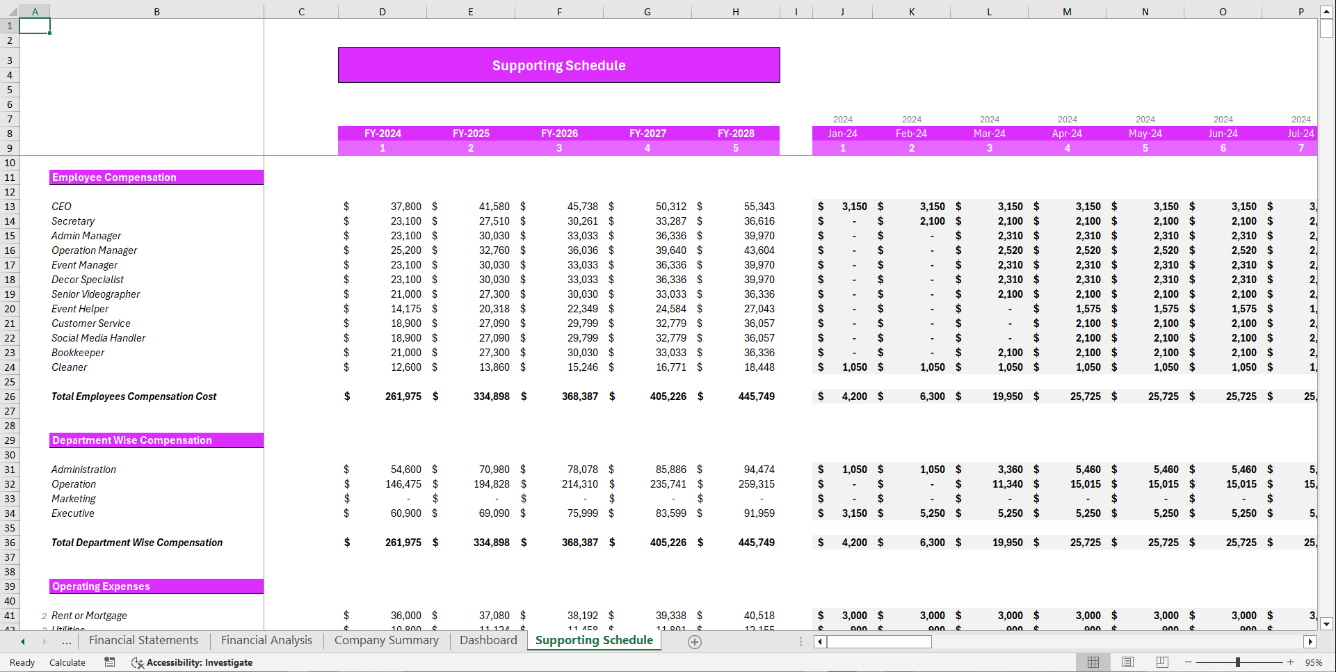This screenshot has height=672, width=1336.
Task: Add a new worksheet with the plus icon
Action: tap(693, 641)
